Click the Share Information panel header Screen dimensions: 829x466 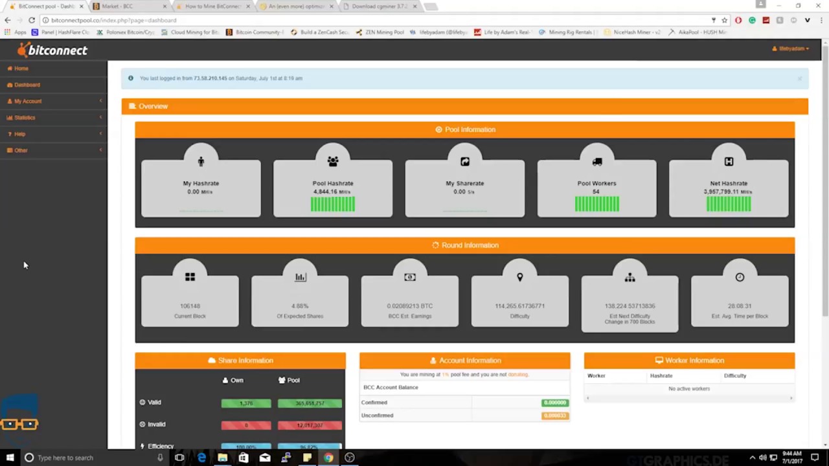[240, 361]
